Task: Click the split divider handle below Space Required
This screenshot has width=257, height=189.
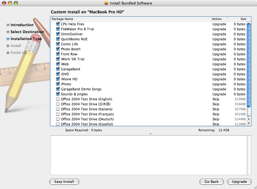Action: click(x=150, y=134)
